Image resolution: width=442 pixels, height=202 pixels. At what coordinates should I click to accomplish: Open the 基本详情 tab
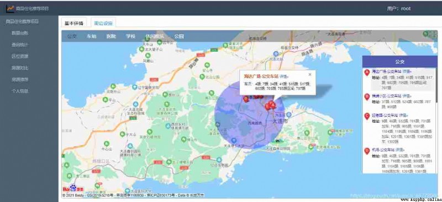(74, 23)
